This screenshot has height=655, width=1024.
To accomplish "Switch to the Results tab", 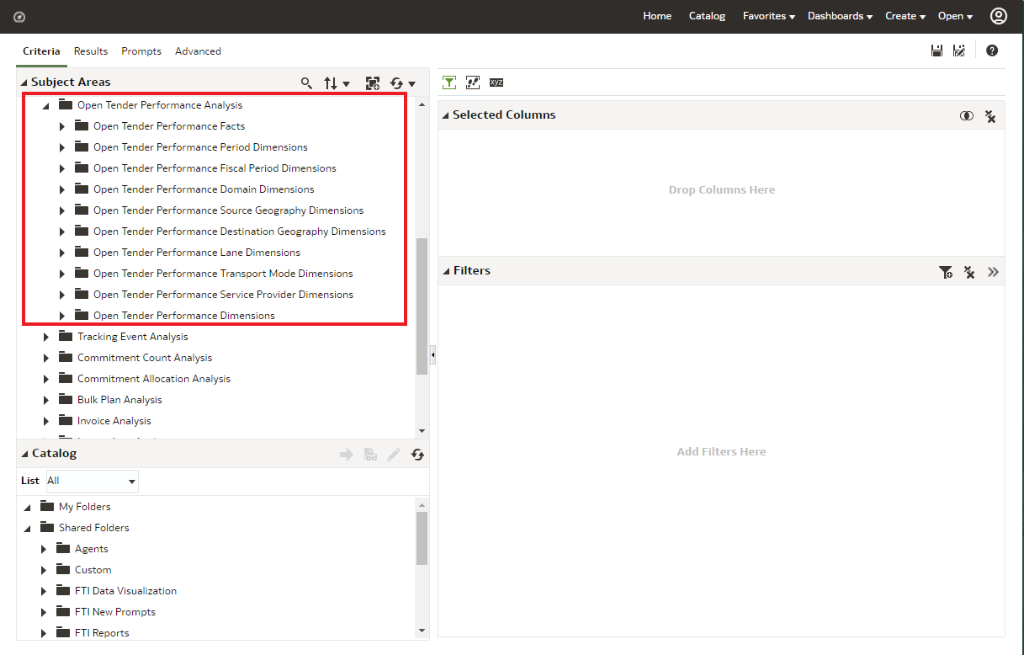I will point(91,51).
